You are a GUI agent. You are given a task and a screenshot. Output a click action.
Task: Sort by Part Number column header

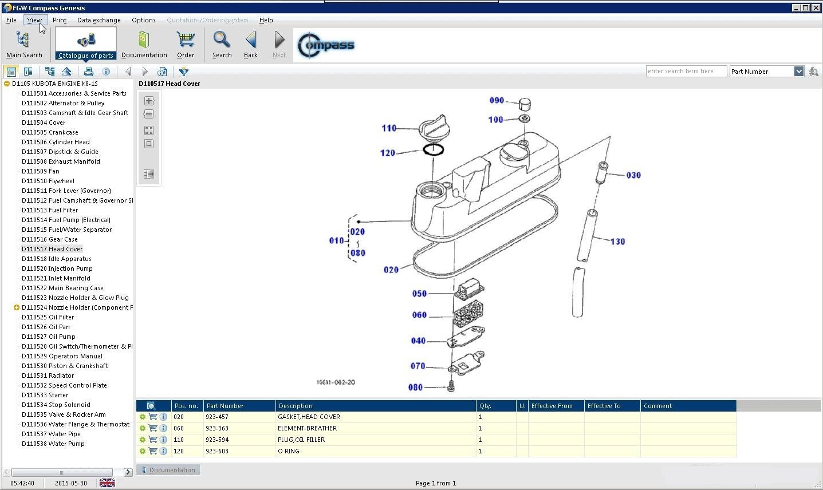coord(239,406)
